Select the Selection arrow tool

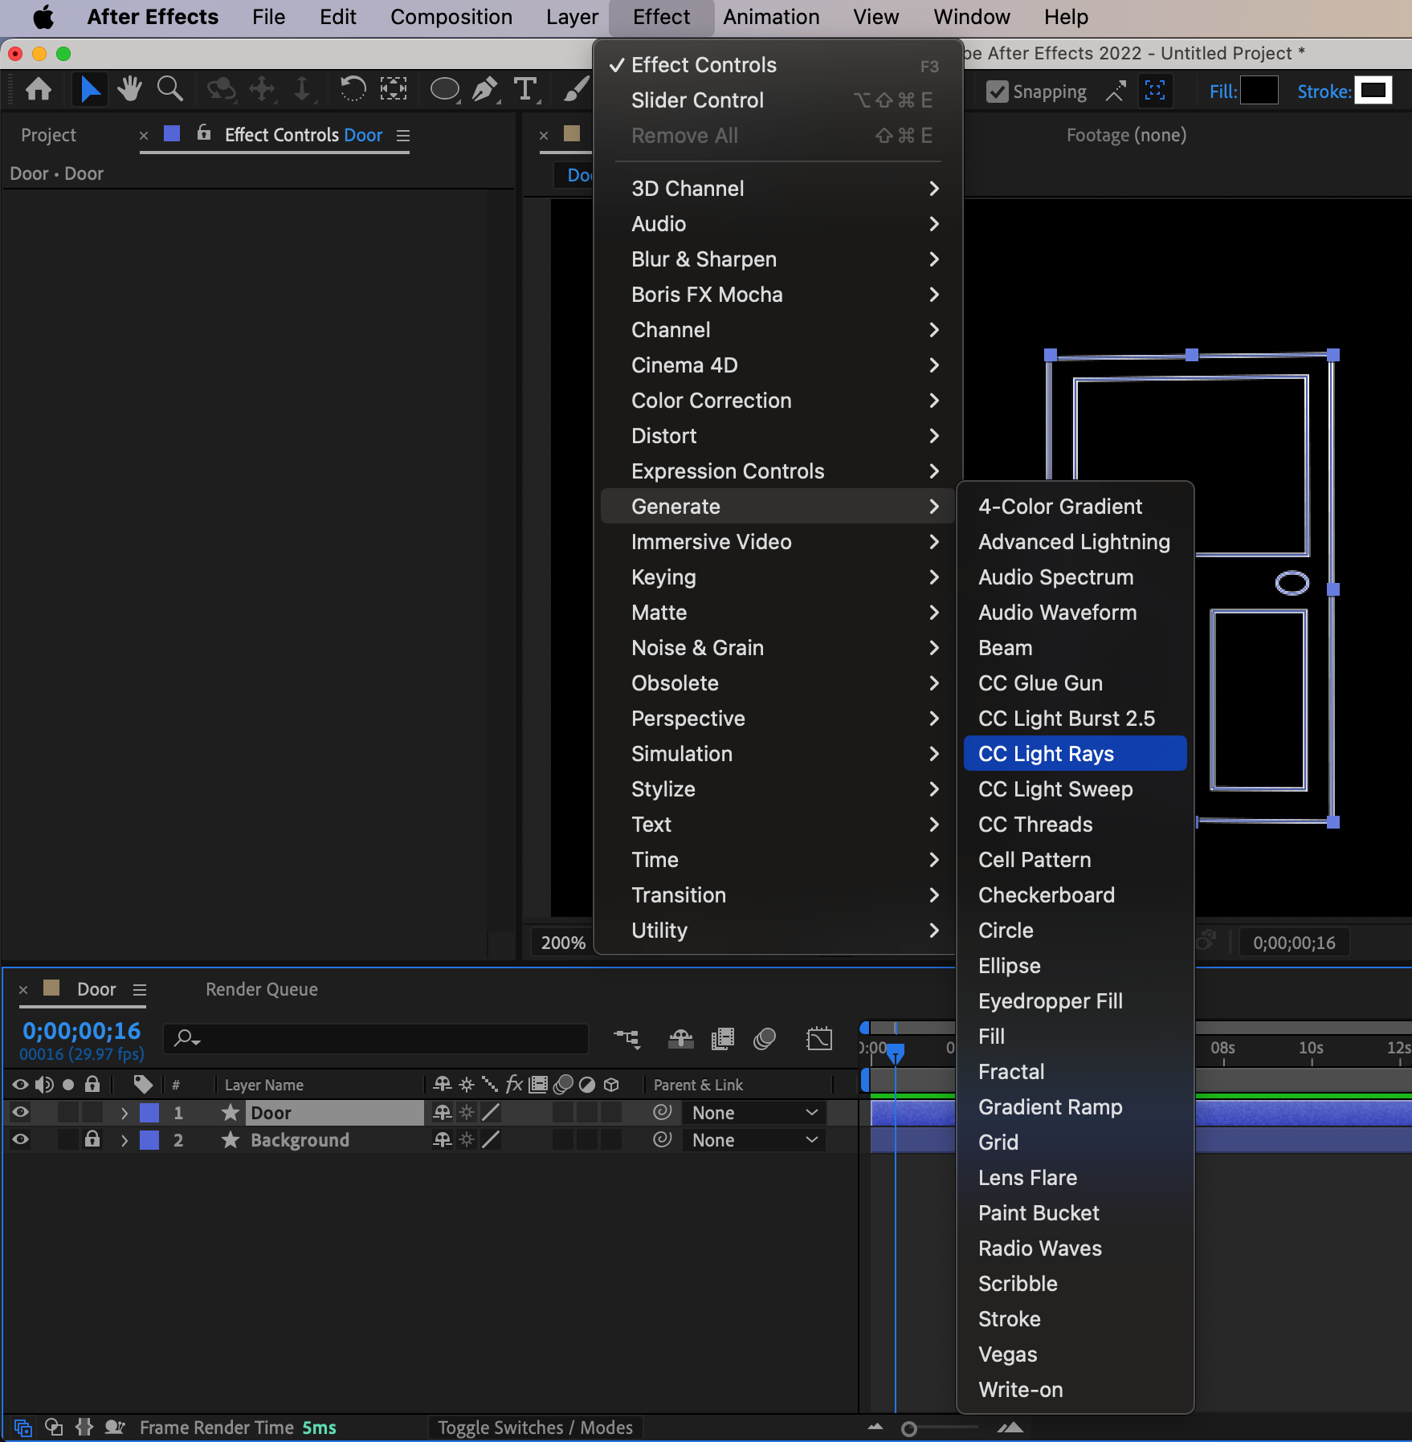[x=90, y=89]
